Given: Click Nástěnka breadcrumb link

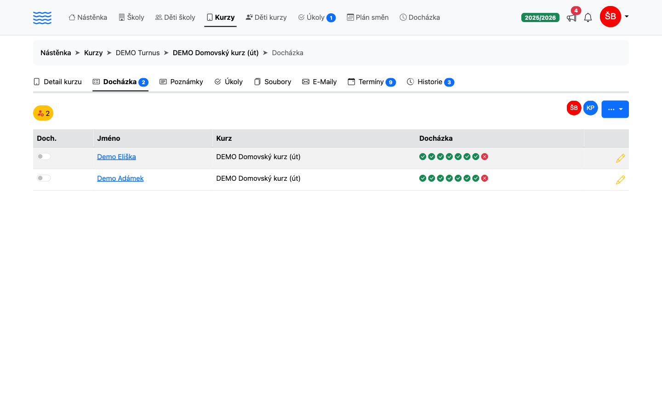Looking at the screenshot, I should 56,53.
